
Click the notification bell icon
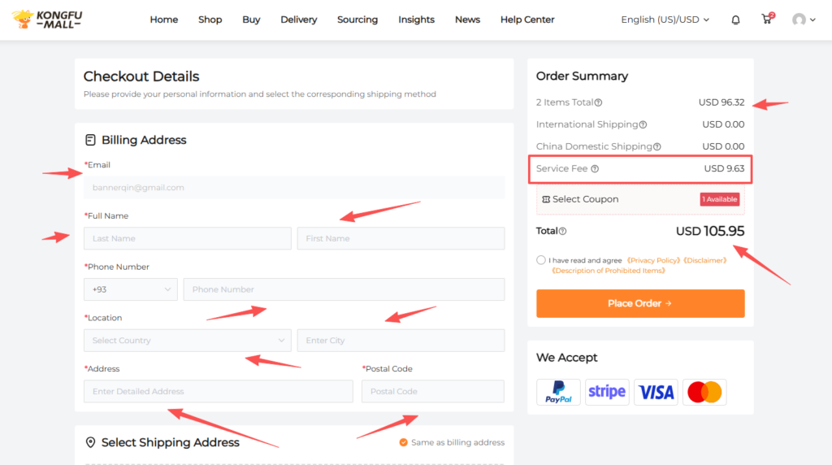coord(735,20)
